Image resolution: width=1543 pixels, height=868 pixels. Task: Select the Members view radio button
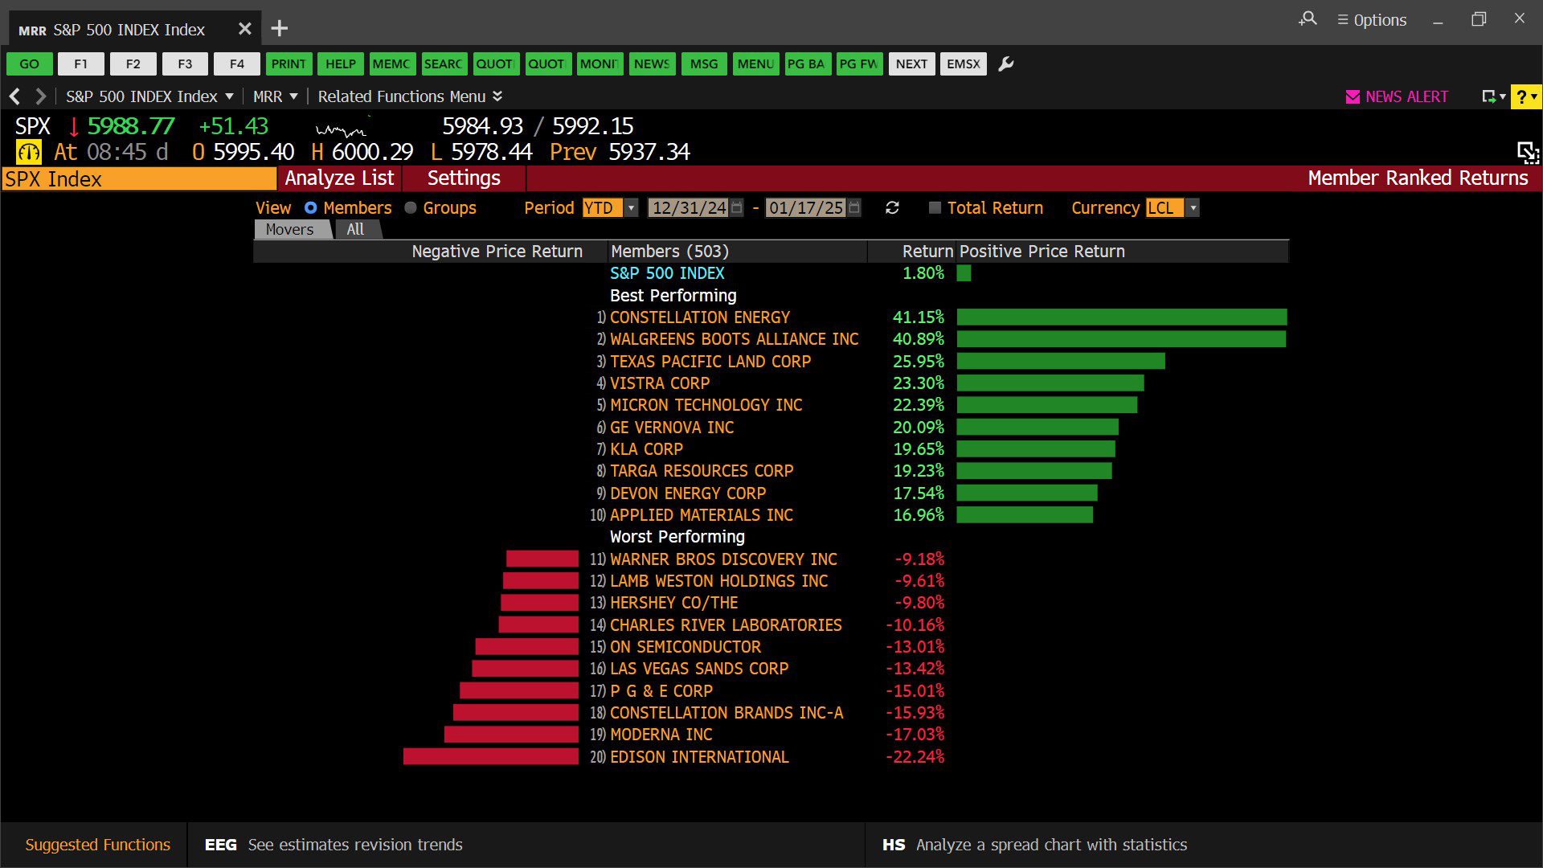[311, 208]
